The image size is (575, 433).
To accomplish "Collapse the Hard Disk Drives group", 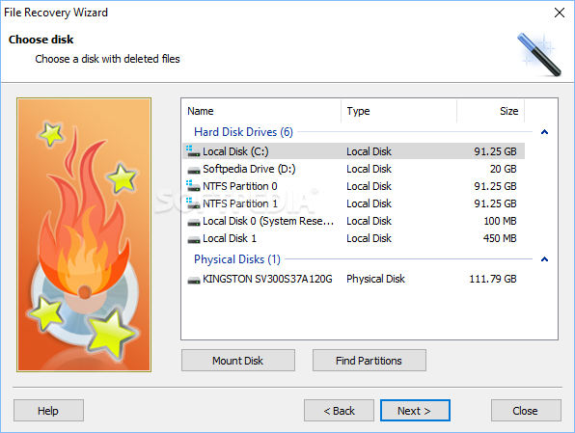I will 544,132.
